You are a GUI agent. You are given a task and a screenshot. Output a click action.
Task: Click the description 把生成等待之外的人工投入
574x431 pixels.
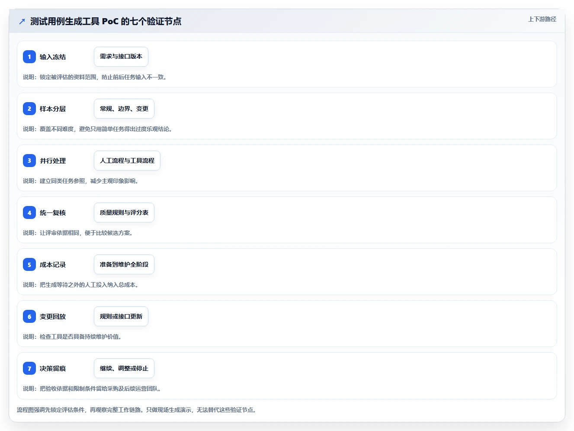(81, 285)
